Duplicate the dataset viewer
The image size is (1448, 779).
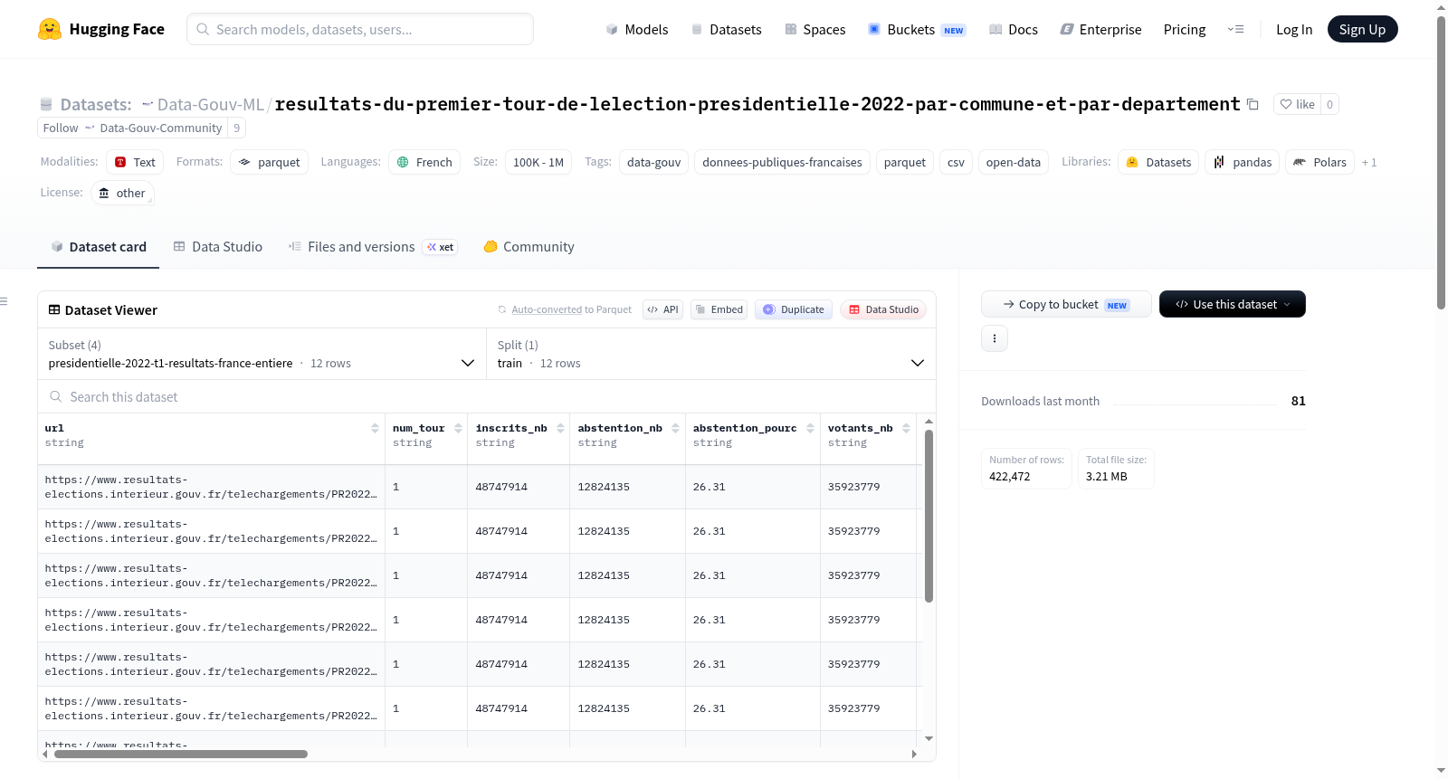click(794, 309)
